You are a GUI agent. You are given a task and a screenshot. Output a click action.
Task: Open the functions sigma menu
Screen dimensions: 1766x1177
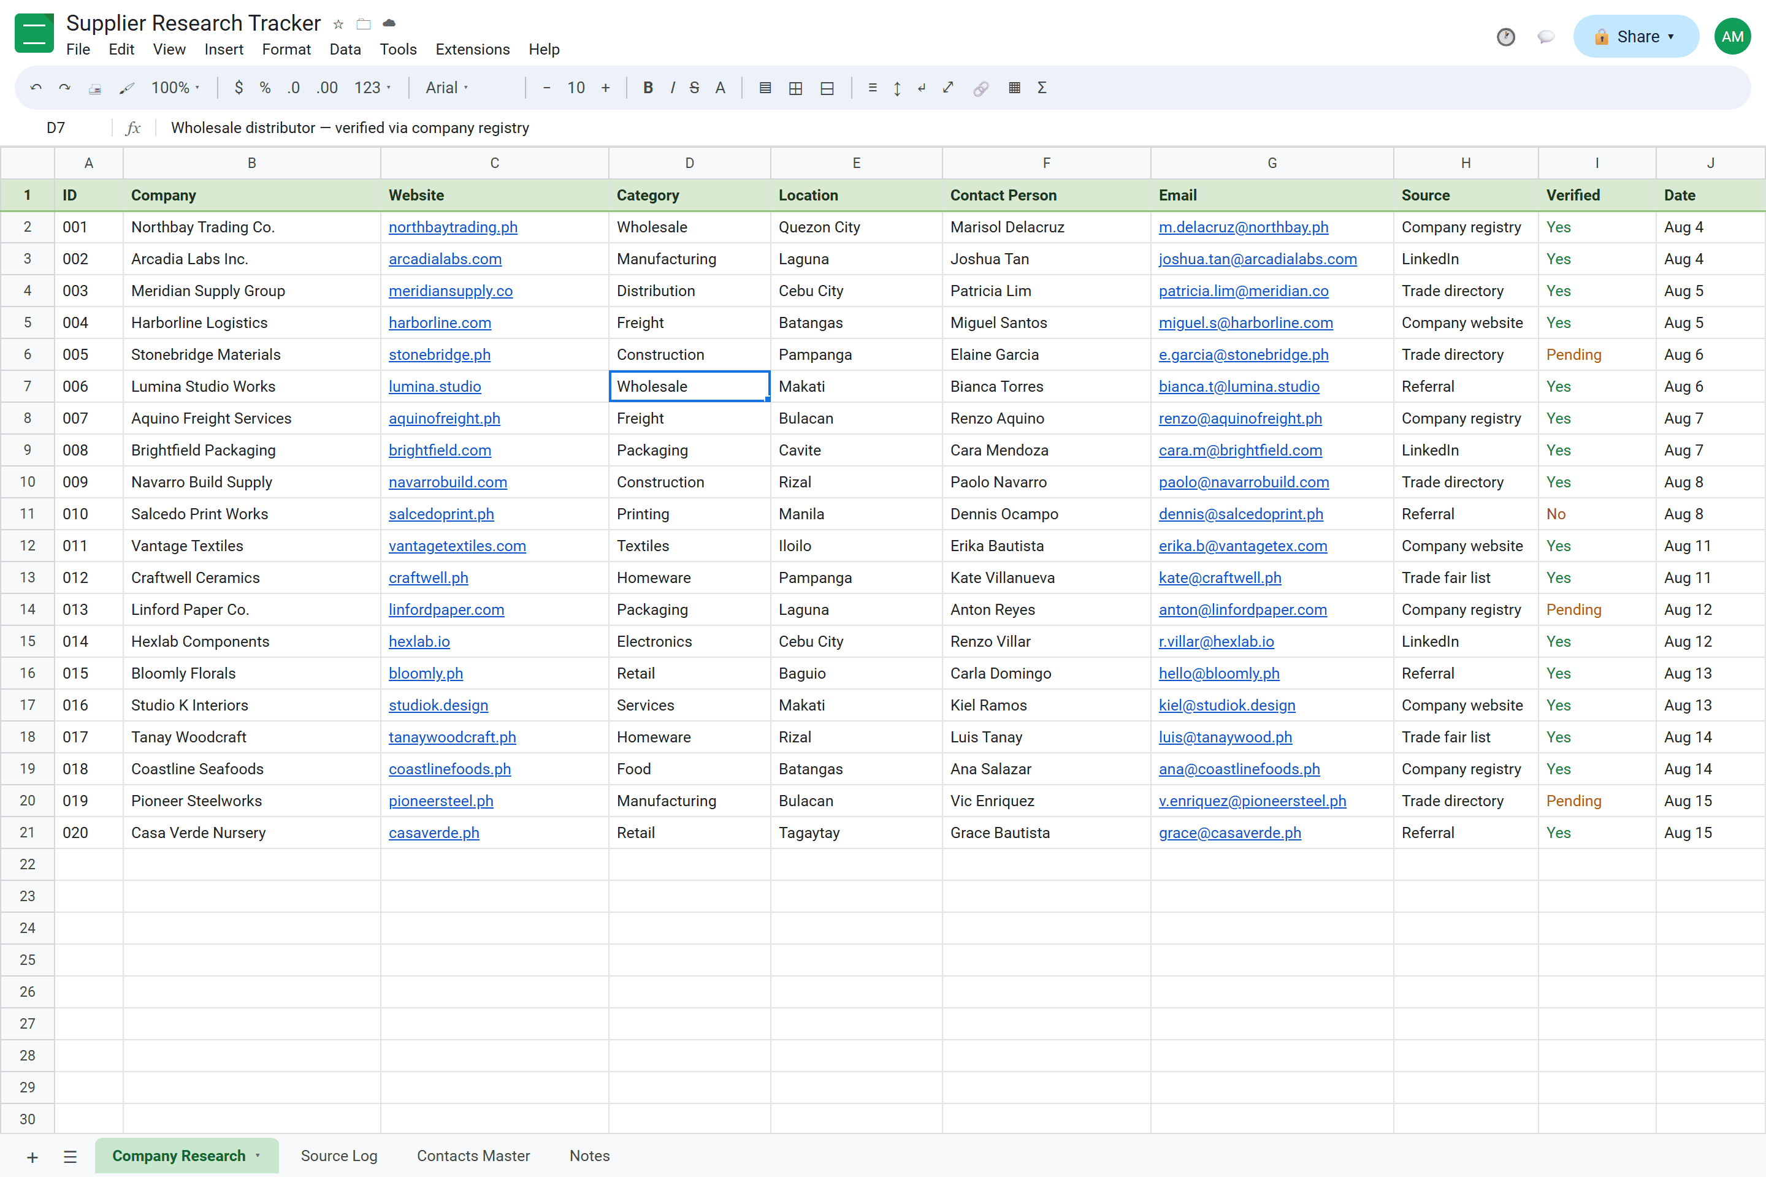(x=1042, y=88)
